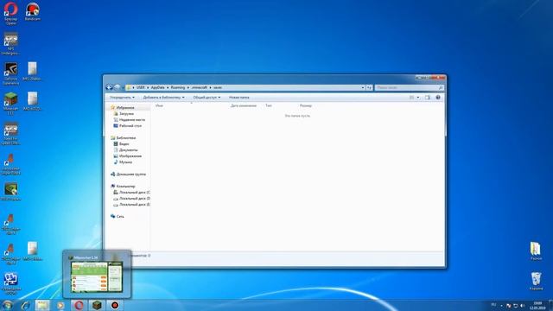Screen dimensions: 553x311
Task: Click the volume icon in system tray
Action: coord(522,305)
